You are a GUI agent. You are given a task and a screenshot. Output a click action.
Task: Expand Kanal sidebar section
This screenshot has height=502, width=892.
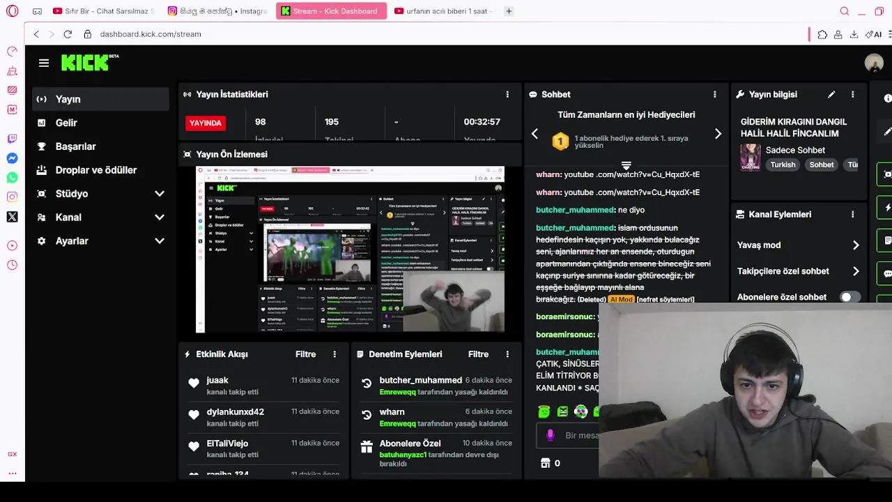pos(160,217)
